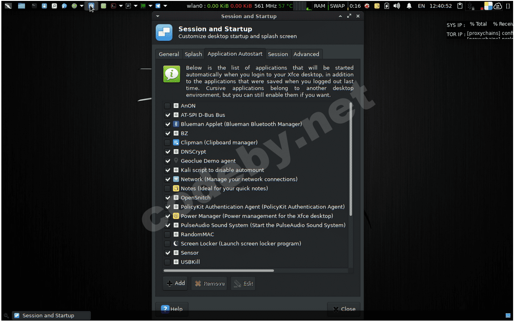Uncheck AT-SPI D-Bus Bus autostart

pyautogui.click(x=167, y=115)
